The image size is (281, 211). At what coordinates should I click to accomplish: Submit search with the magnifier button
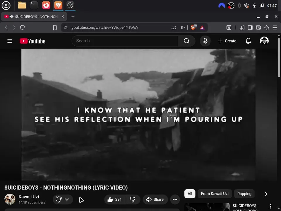tap(186, 41)
